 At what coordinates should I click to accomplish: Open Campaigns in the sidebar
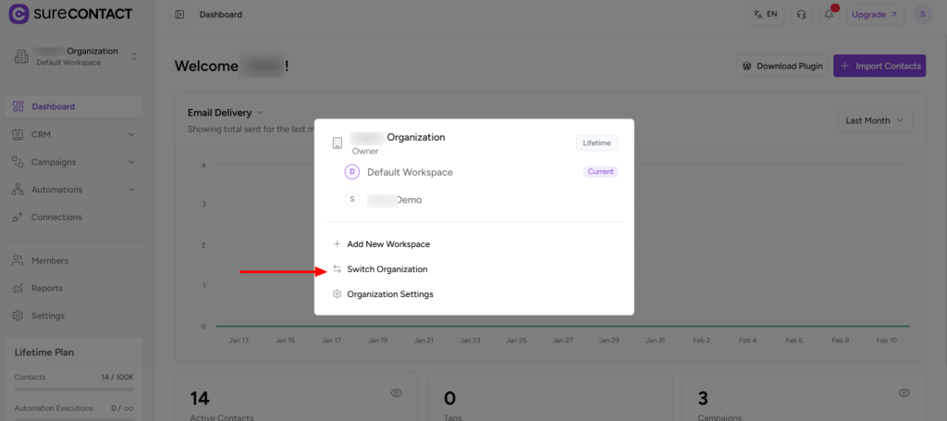74,162
